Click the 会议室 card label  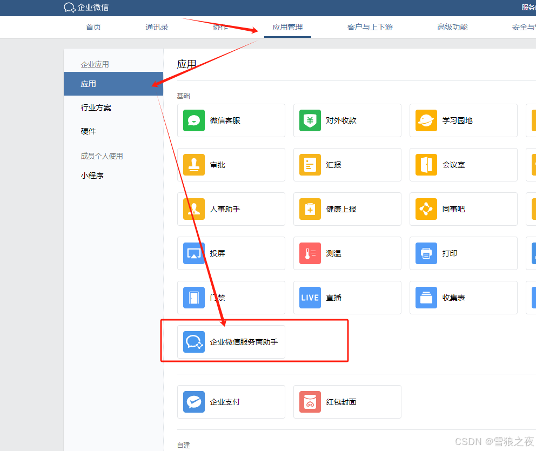pos(454,165)
